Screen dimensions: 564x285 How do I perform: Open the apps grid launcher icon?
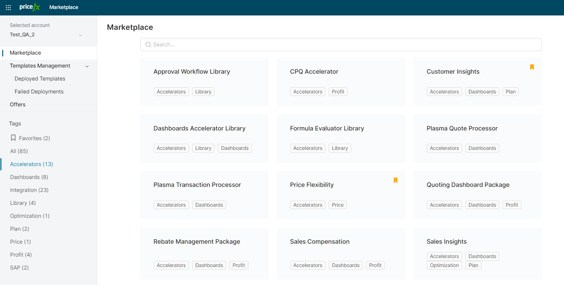tap(8, 8)
